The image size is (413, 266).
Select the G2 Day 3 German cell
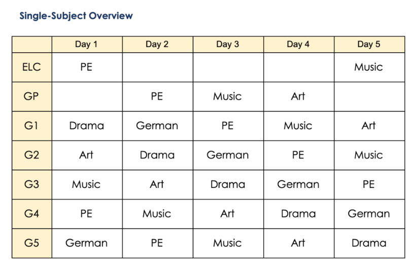[x=228, y=155]
